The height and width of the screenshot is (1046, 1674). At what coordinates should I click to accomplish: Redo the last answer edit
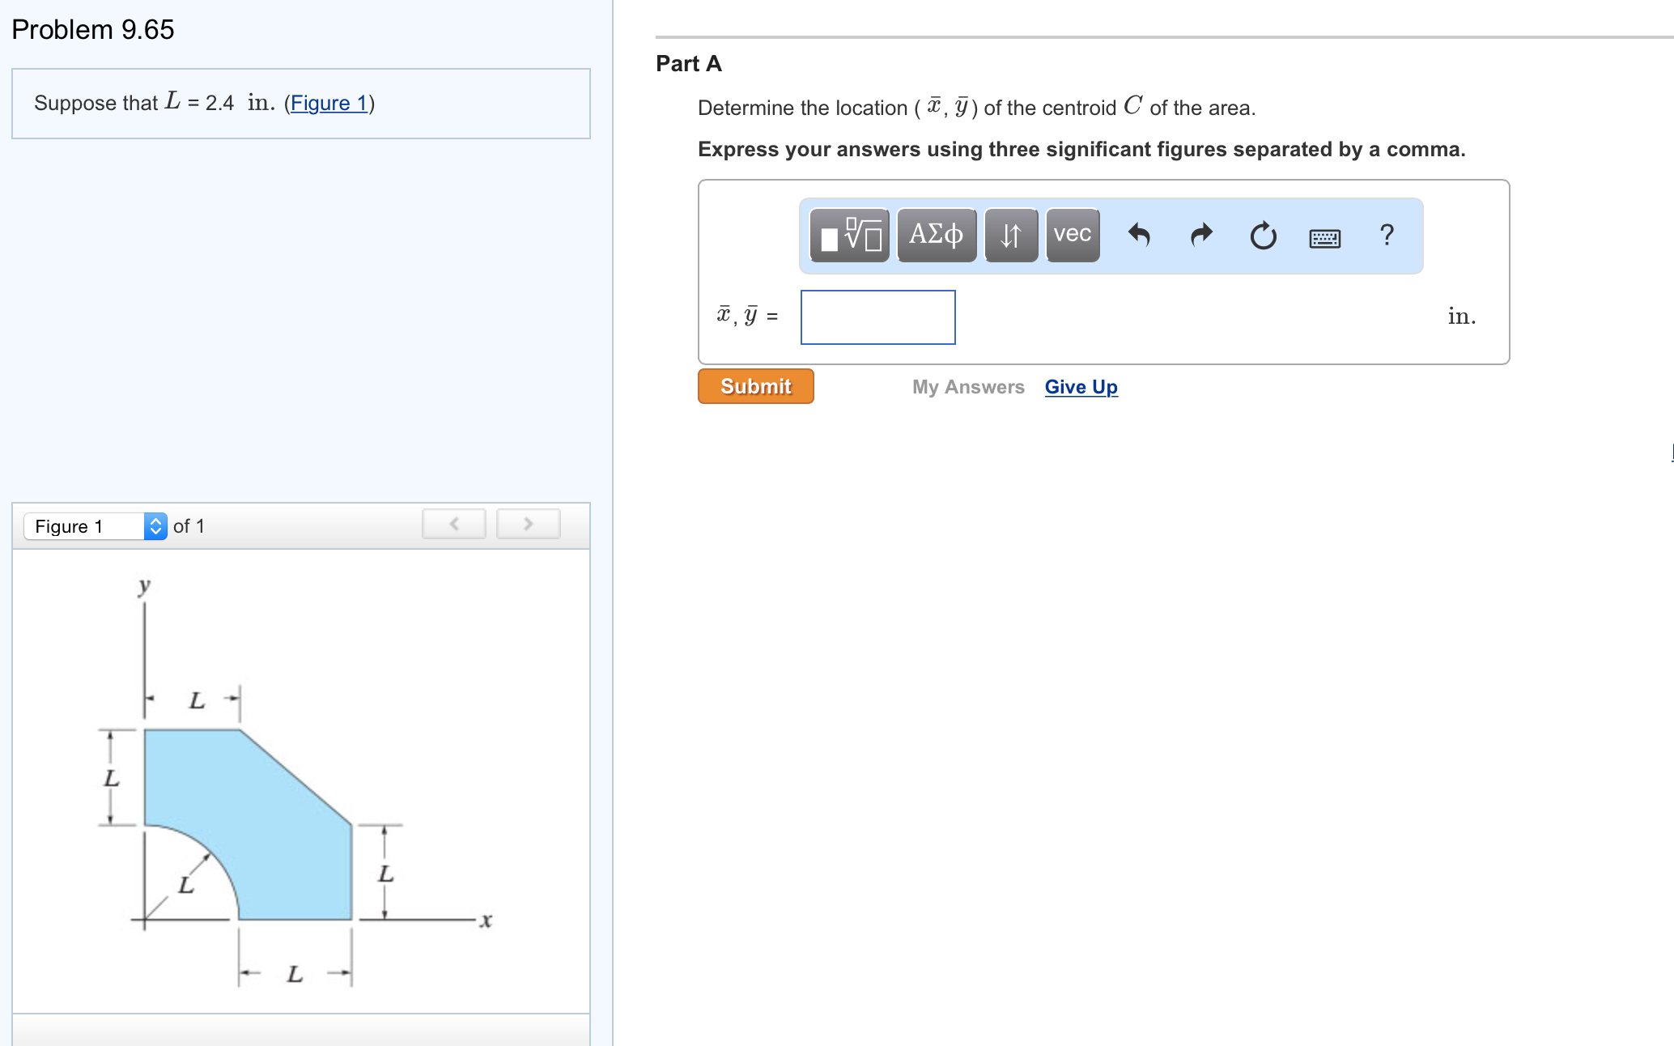[1202, 236]
